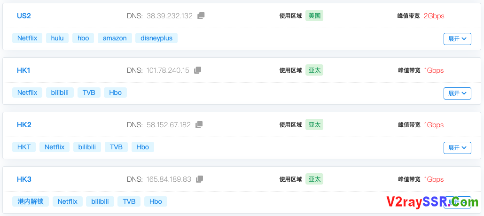The width and height of the screenshot is (484, 216).
Task: Open the HK2 server title
Action: pyautogui.click(x=24, y=124)
